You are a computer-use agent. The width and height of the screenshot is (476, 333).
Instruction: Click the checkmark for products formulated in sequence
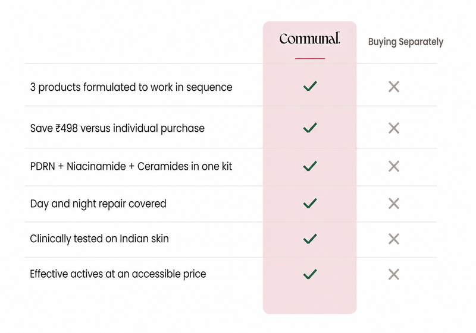(x=310, y=86)
